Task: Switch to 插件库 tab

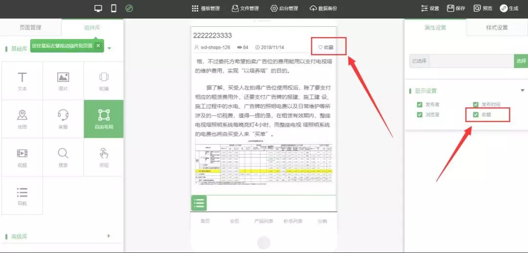Action: 92,27
